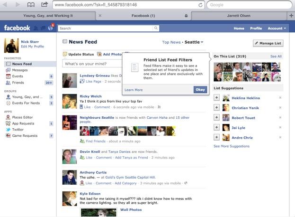The height and width of the screenshot is (217, 295).
Task: Click the Update Status icon
Action: pyautogui.click(x=65, y=54)
